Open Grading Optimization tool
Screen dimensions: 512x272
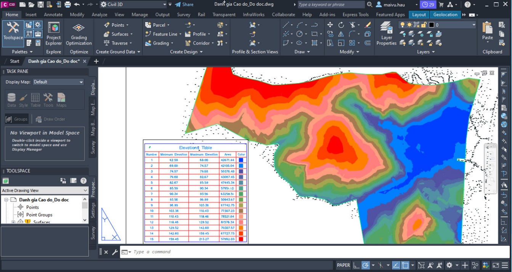(x=79, y=34)
